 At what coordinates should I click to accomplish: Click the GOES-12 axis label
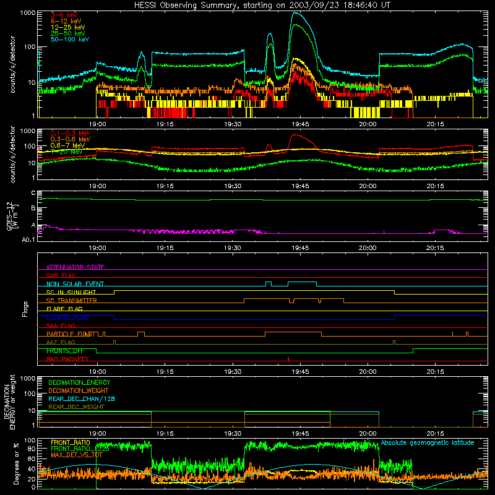click(x=12, y=216)
